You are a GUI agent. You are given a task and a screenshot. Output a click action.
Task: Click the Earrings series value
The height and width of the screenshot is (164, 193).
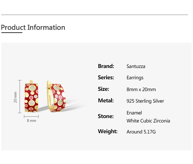[x=135, y=78]
